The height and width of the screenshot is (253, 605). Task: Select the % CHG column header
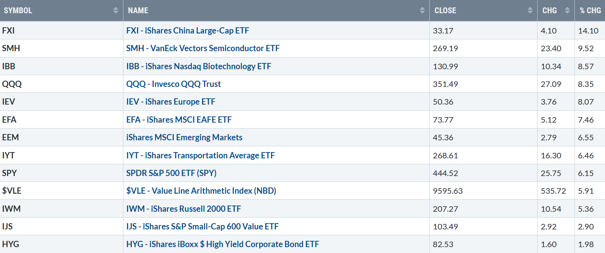pos(590,10)
